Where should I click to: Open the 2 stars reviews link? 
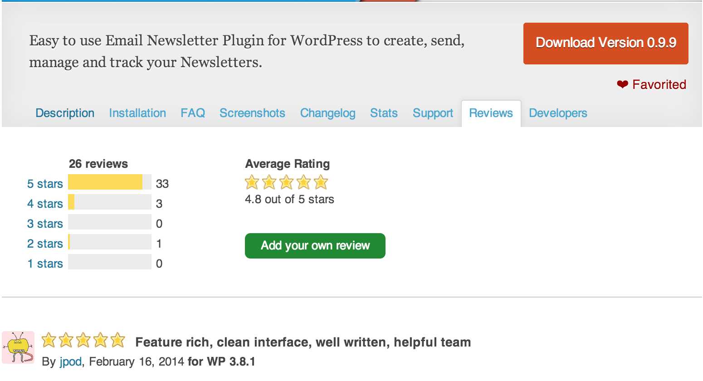tap(45, 244)
